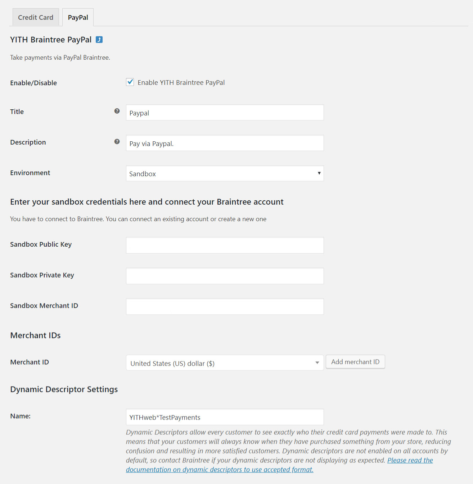Expand the Merchant ID currency dropdown
Image resolution: width=473 pixels, height=484 pixels.
point(225,363)
